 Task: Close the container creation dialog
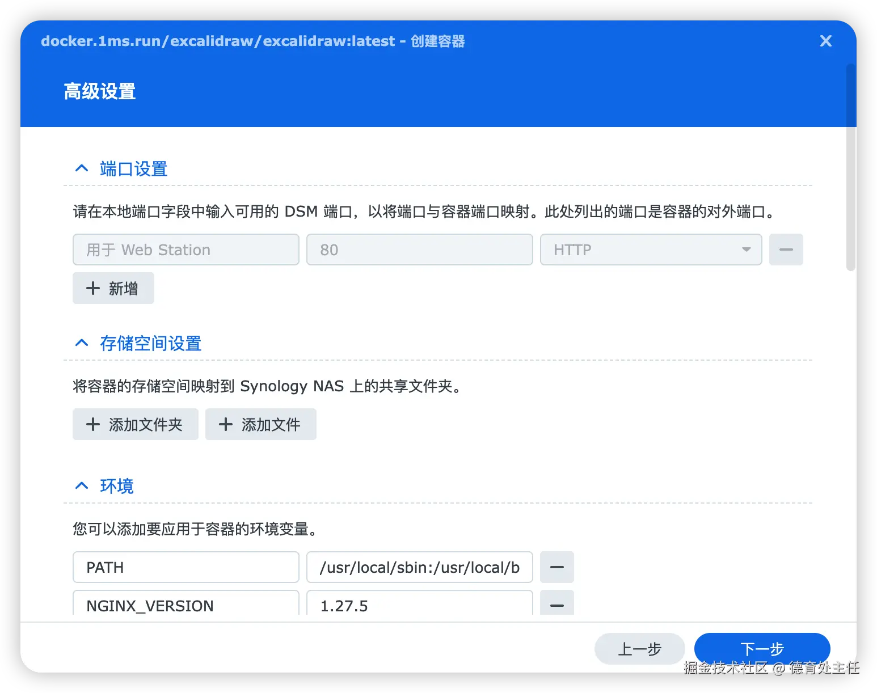tap(825, 41)
